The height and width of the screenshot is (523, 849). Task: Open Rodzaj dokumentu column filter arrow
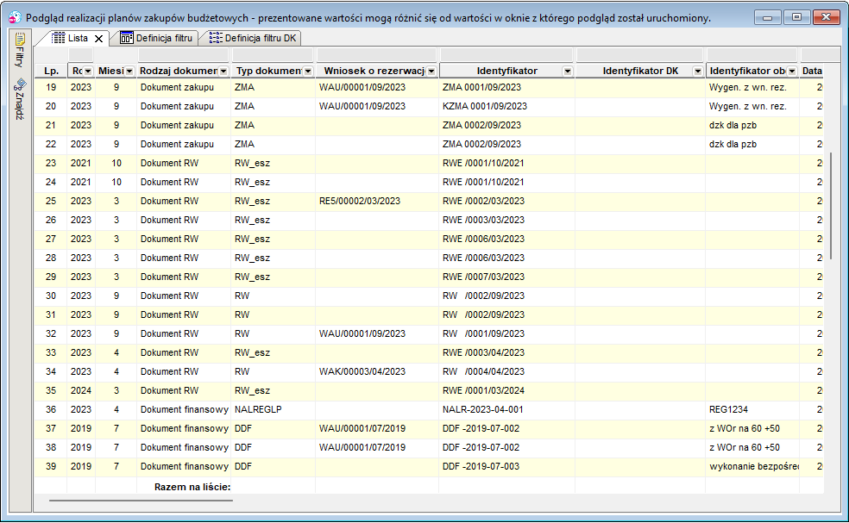coord(223,72)
